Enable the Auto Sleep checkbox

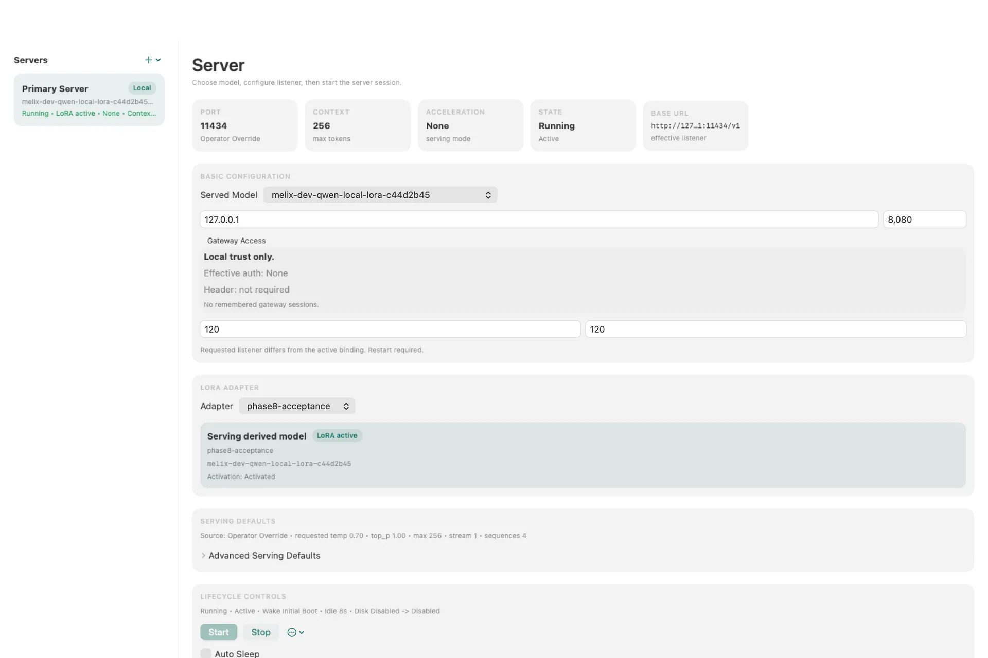coord(206,653)
